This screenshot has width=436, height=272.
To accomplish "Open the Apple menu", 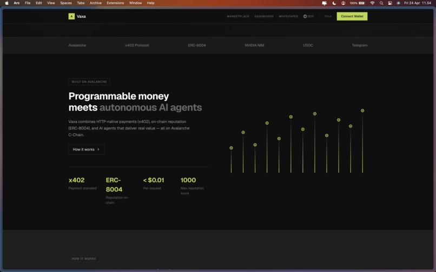I will pos(7,3).
